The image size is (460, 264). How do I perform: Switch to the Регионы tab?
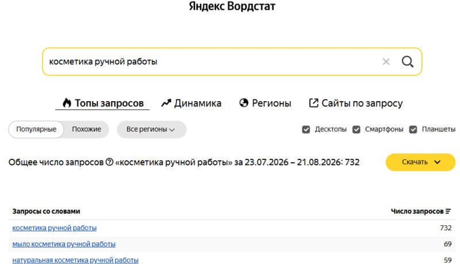pyautogui.click(x=265, y=104)
